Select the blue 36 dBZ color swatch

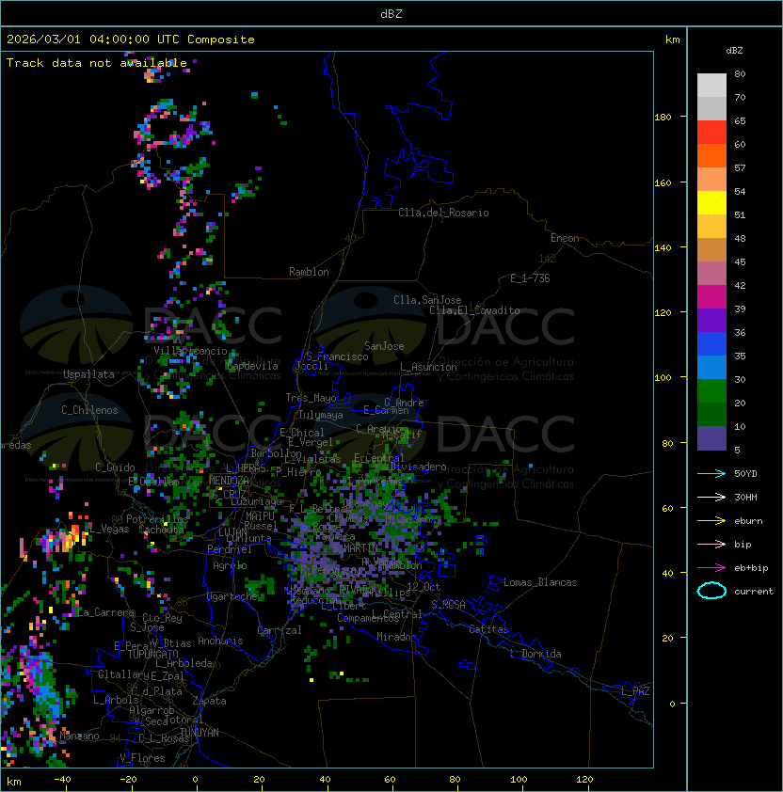coord(711,344)
